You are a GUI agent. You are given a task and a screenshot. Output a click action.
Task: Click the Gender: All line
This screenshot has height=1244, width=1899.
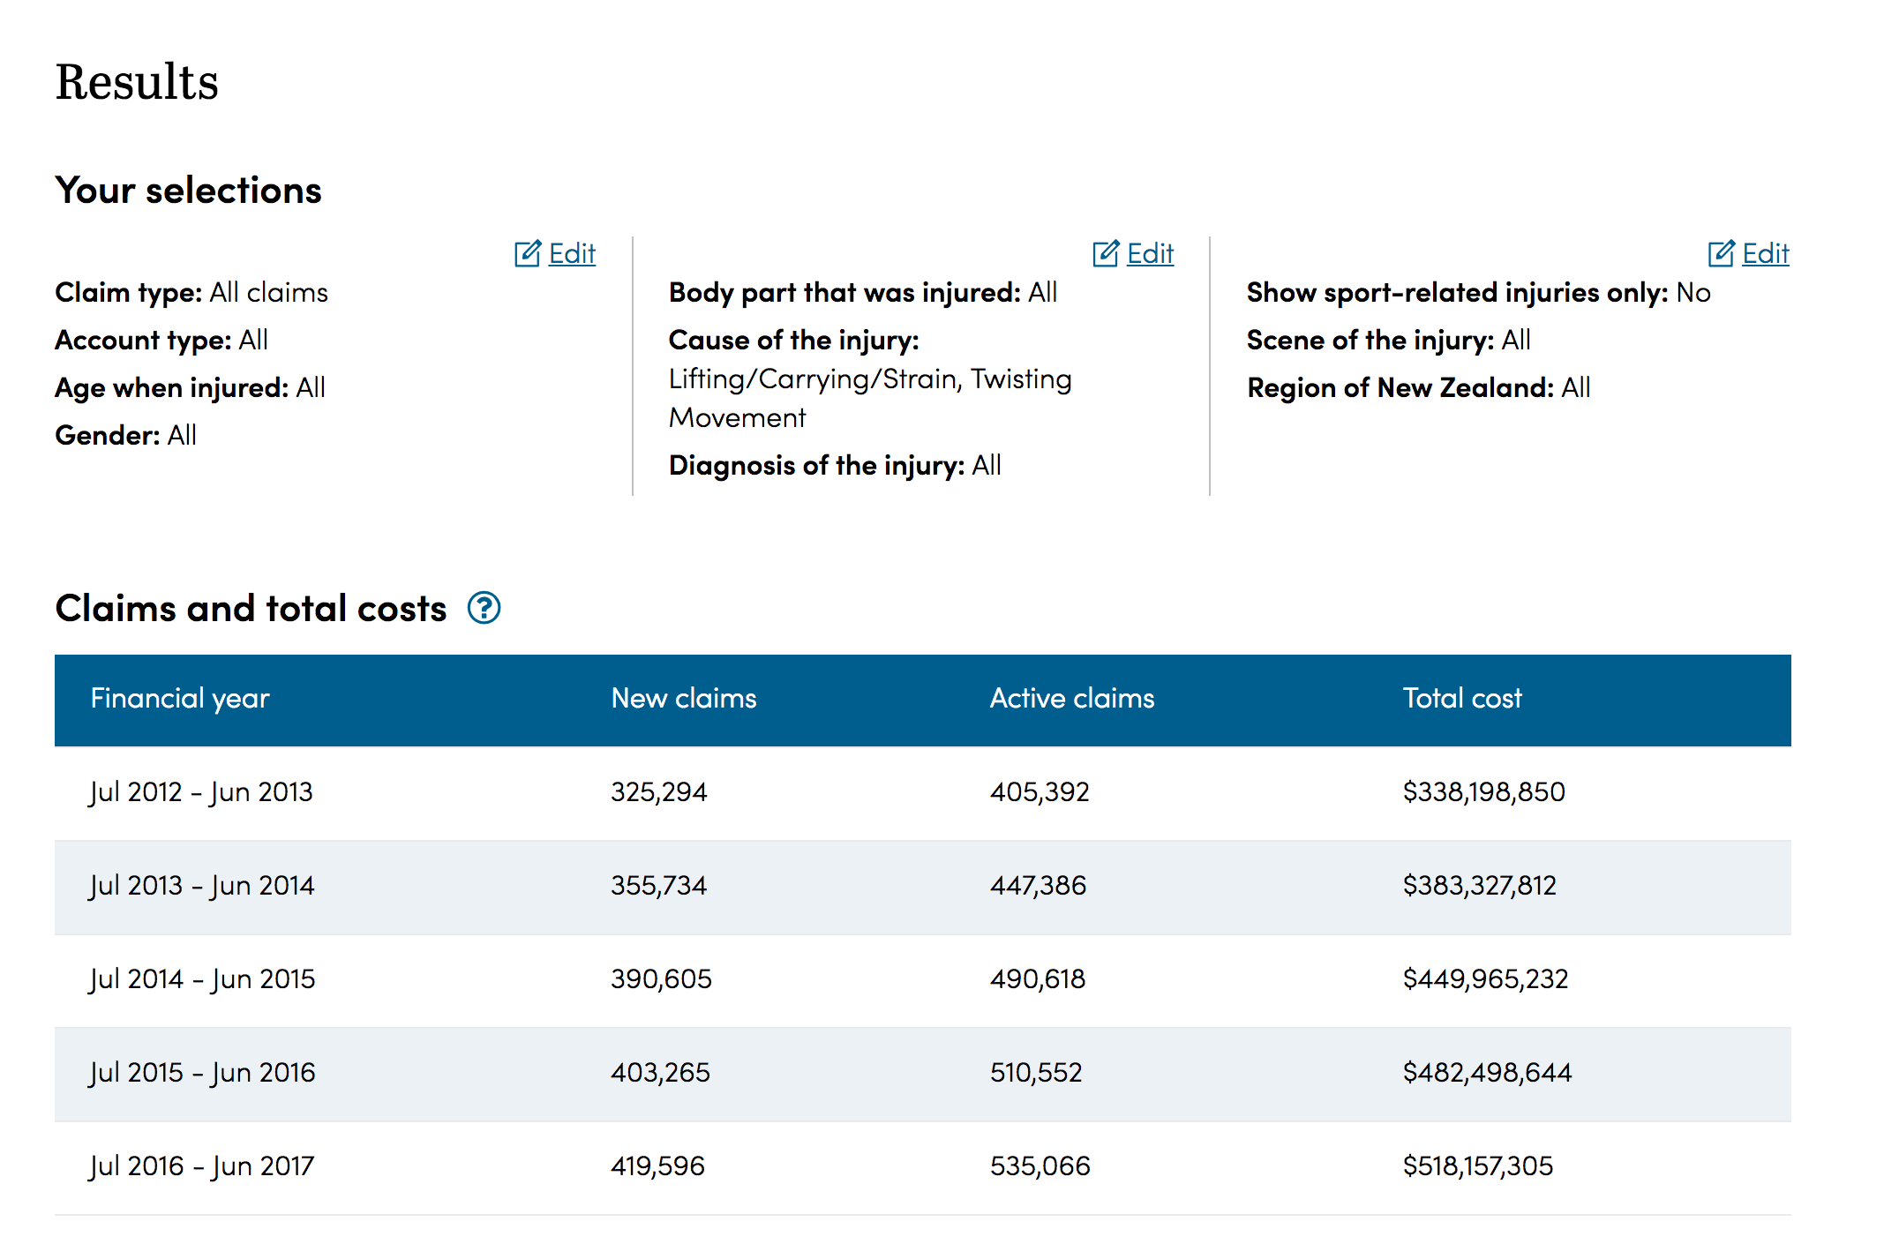[x=126, y=436]
